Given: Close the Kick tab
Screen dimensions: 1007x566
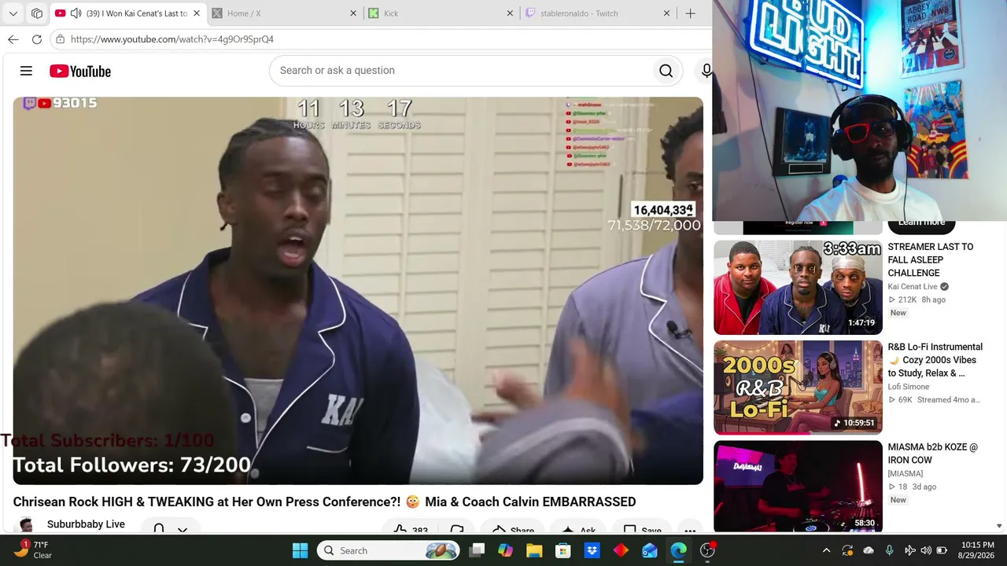Looking at the screenshot, I should 509,13.
